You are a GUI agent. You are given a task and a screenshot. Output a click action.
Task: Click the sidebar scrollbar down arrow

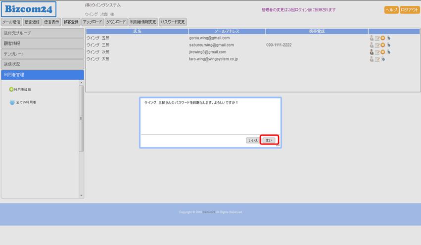tap(82, 196)
